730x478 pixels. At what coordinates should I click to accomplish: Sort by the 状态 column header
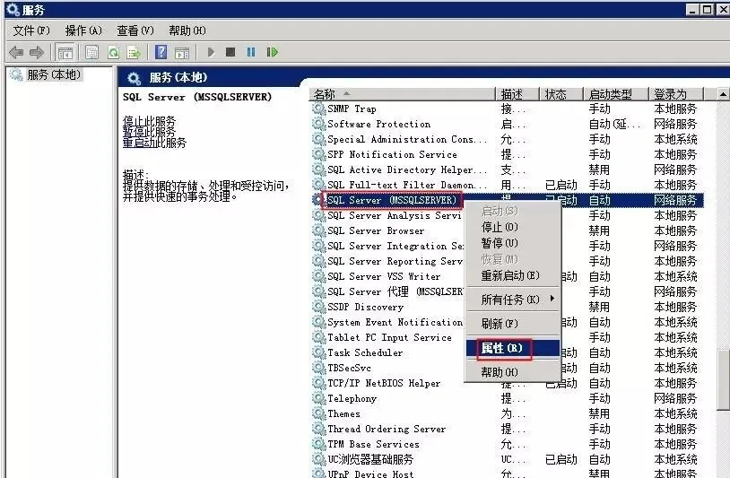(561, 94)
